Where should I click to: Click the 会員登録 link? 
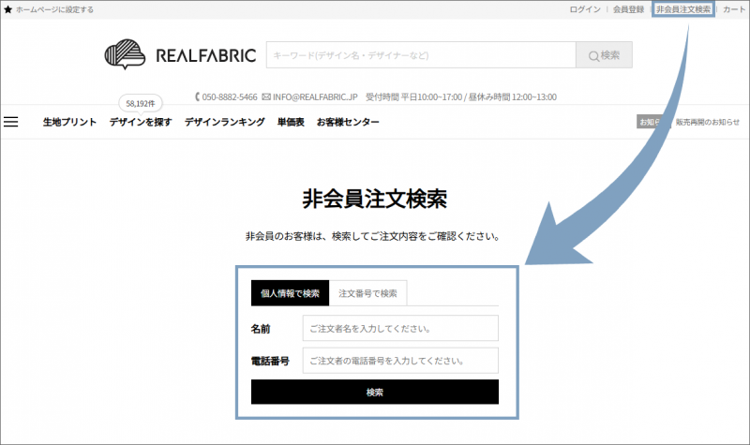628,9
